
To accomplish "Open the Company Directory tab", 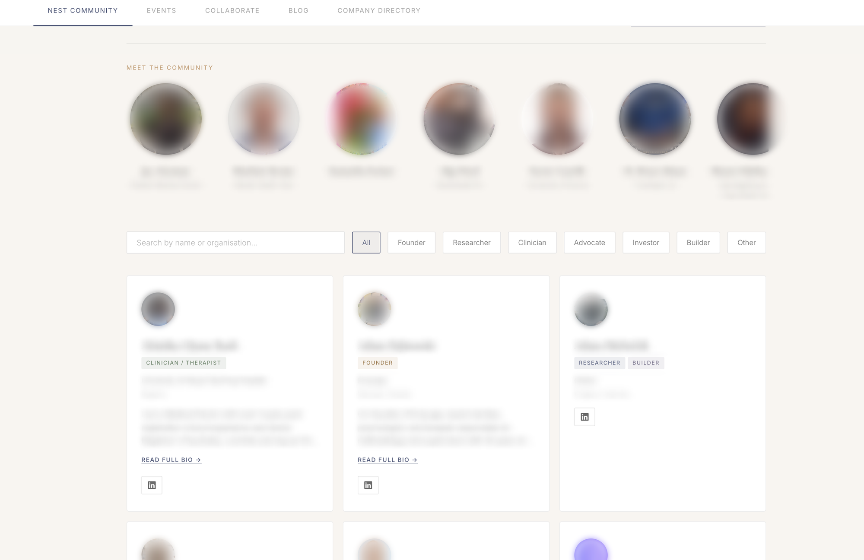I will tap(379, 11).
